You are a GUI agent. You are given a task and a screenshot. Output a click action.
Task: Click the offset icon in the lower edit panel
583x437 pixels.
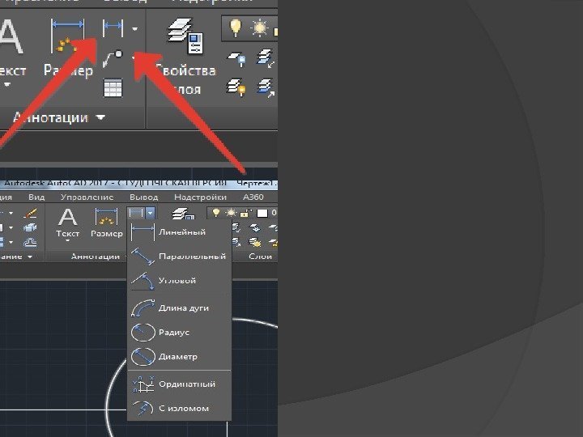pos(30,242)
